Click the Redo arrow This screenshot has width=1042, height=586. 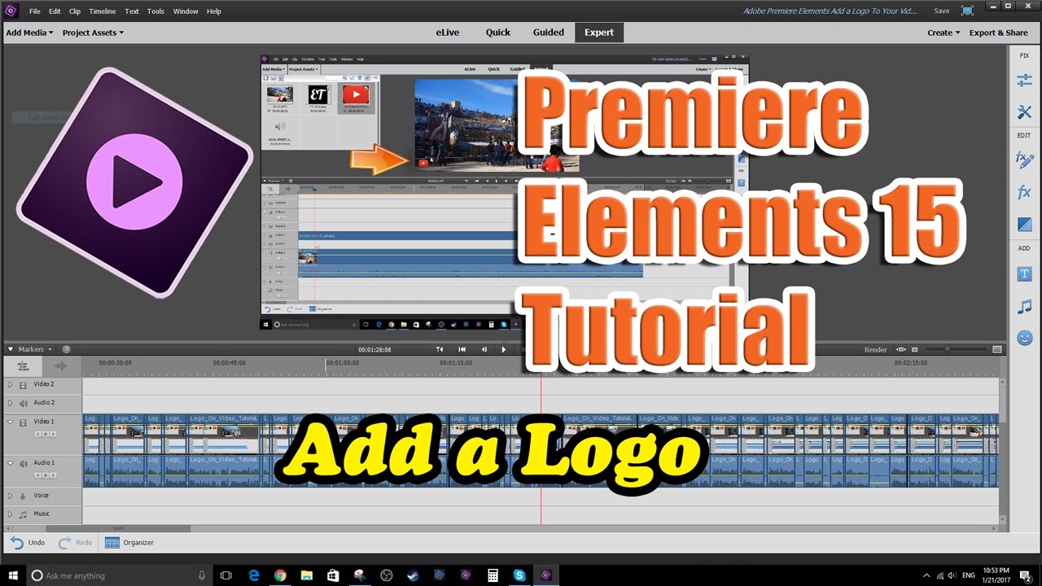coord(64,542)
